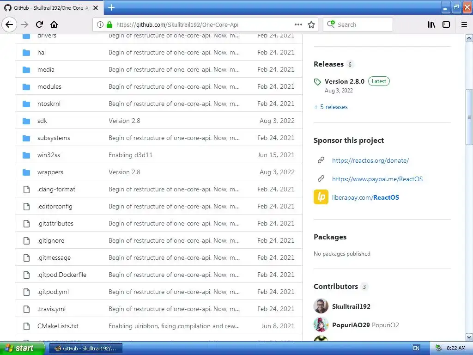Click the release tag icon
The height and width of the screenshot is (355, 473).
pos(317,82)
